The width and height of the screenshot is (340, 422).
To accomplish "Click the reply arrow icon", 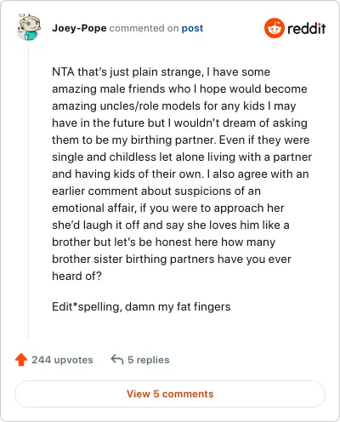I will 117,359.
